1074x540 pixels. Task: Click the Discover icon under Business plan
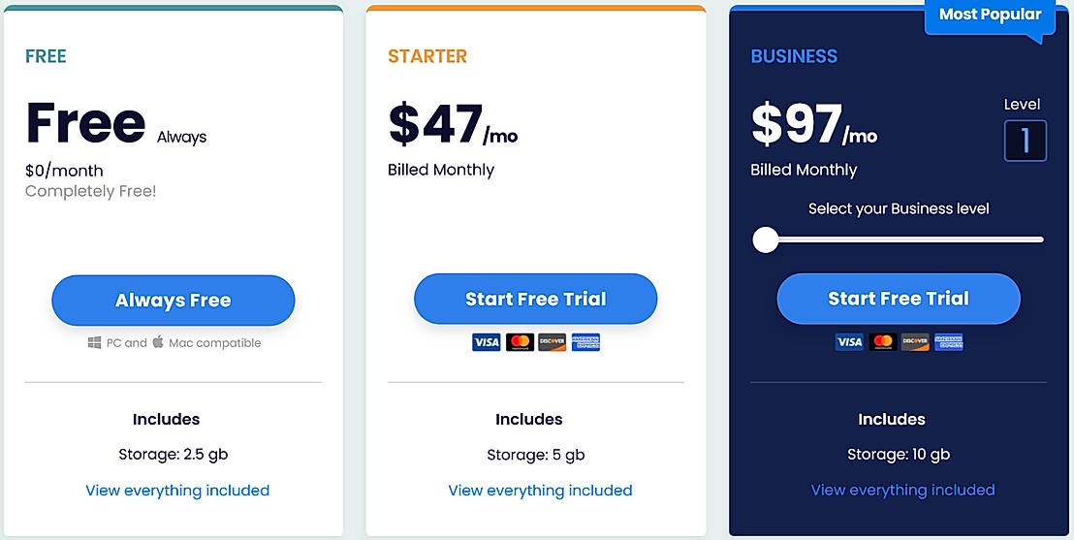click(x=915, y=342)
